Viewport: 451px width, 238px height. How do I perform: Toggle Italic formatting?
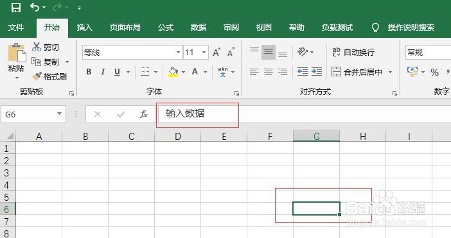tap(103, 71)
